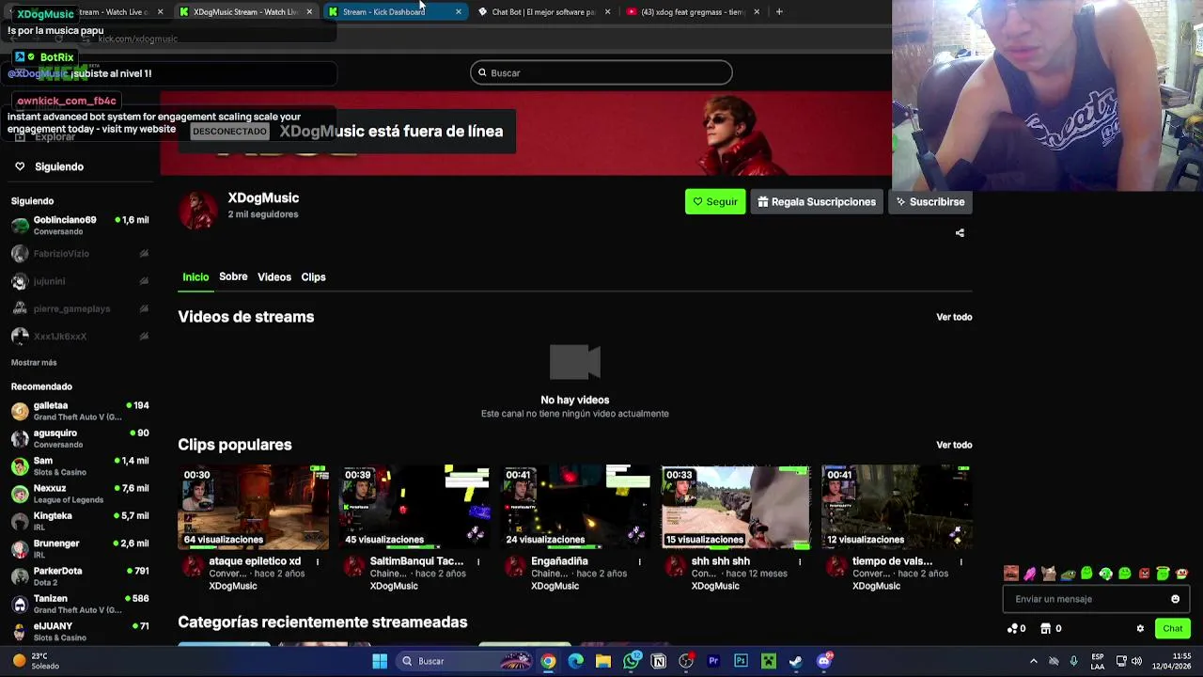Insert the cat emote in chat
Viewport: 1203px width, 677px height.
tap(1049, 574)
